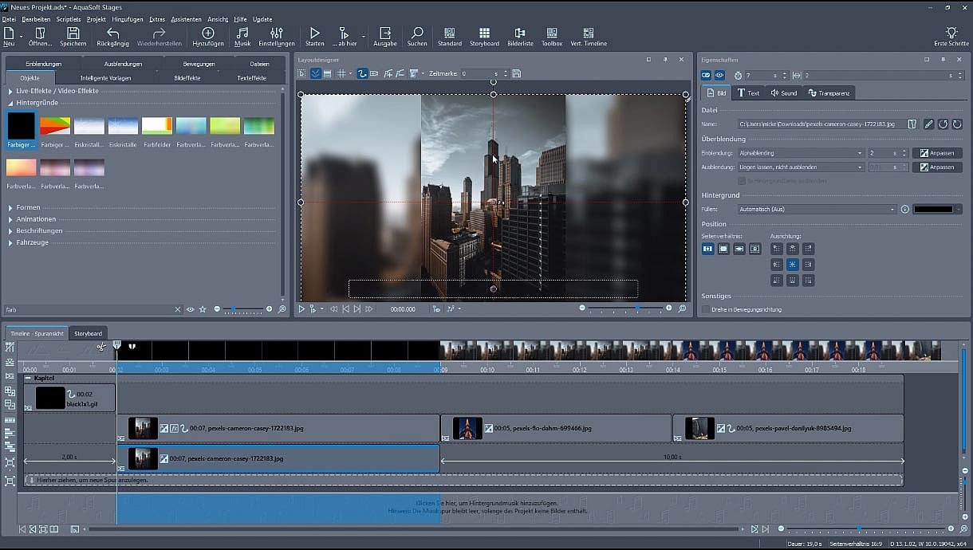Open the Füllen Automatisch dropdown
This screenshot has width=973, height=550.
point(817,210)
